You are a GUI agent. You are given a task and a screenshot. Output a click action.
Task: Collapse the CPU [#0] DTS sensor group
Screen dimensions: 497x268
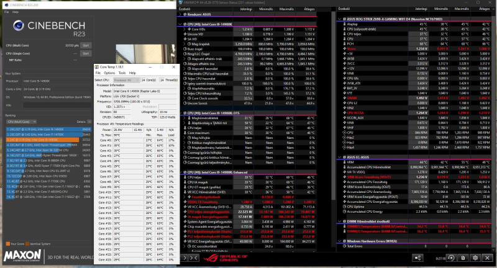click(x=180, y=113)
